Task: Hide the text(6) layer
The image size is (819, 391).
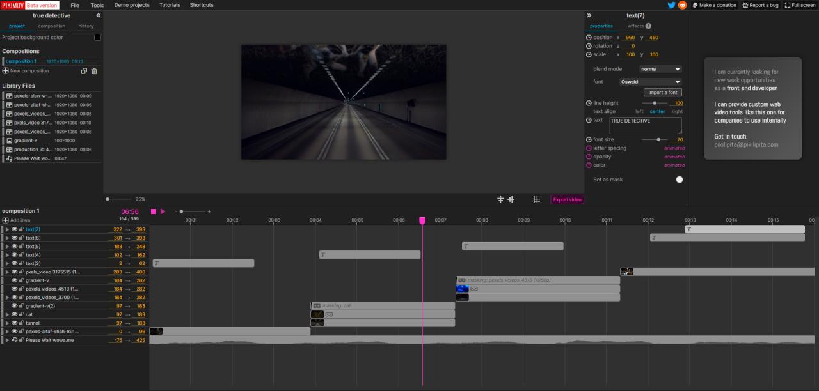Action: click(x=15, y=238)
